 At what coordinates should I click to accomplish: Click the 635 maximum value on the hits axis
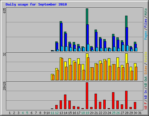(4, 10)
